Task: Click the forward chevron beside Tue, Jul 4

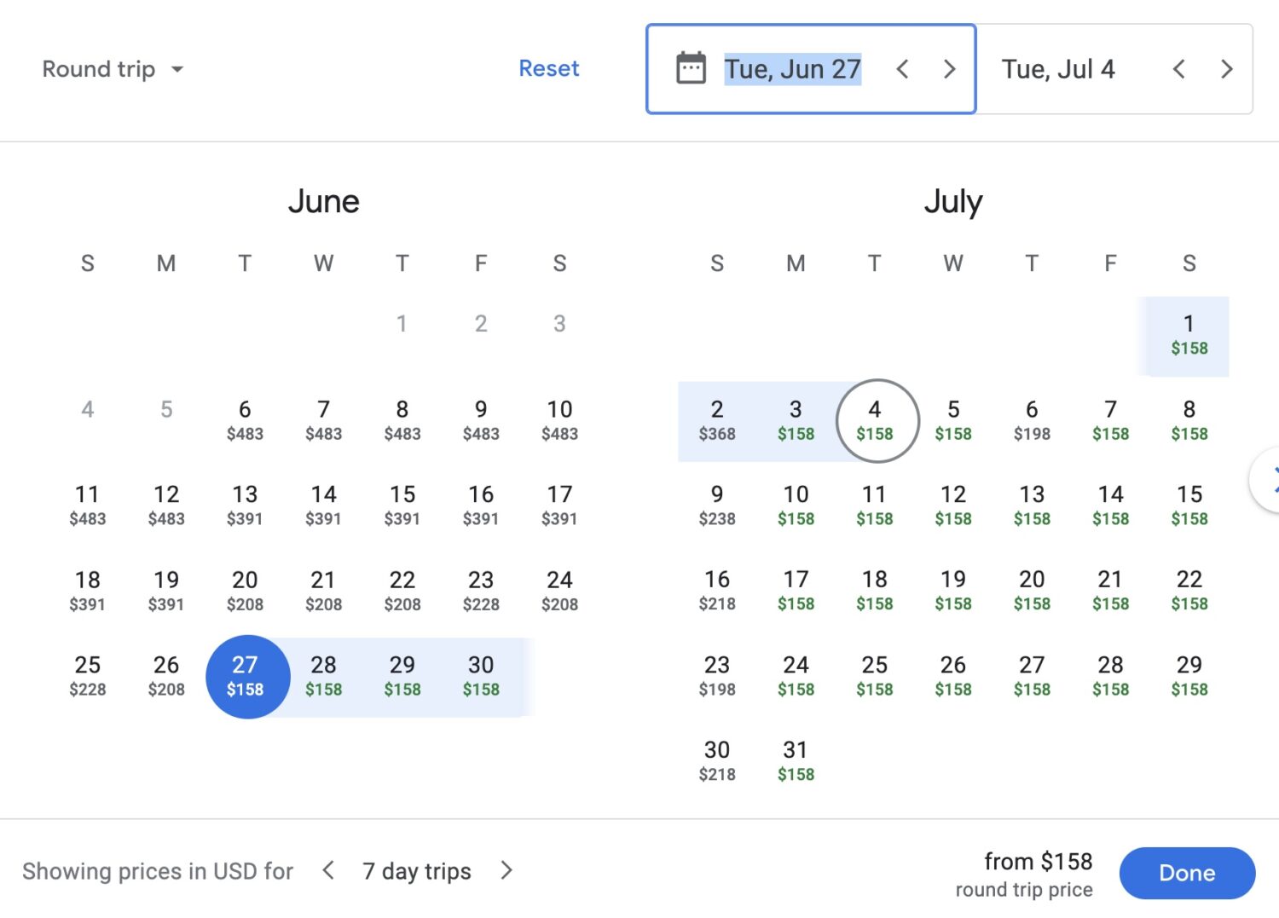Action: [1226, 69]
